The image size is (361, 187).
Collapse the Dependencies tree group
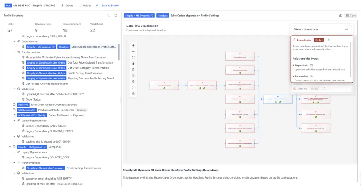[14, 41]
